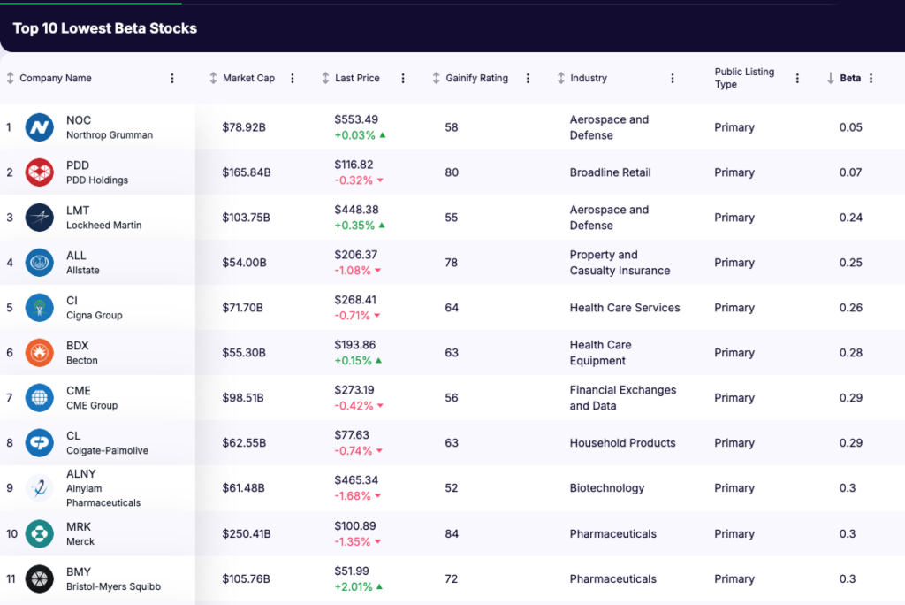
Task: Select the CME Group globe logo
Action: click(x=39, y=397)
